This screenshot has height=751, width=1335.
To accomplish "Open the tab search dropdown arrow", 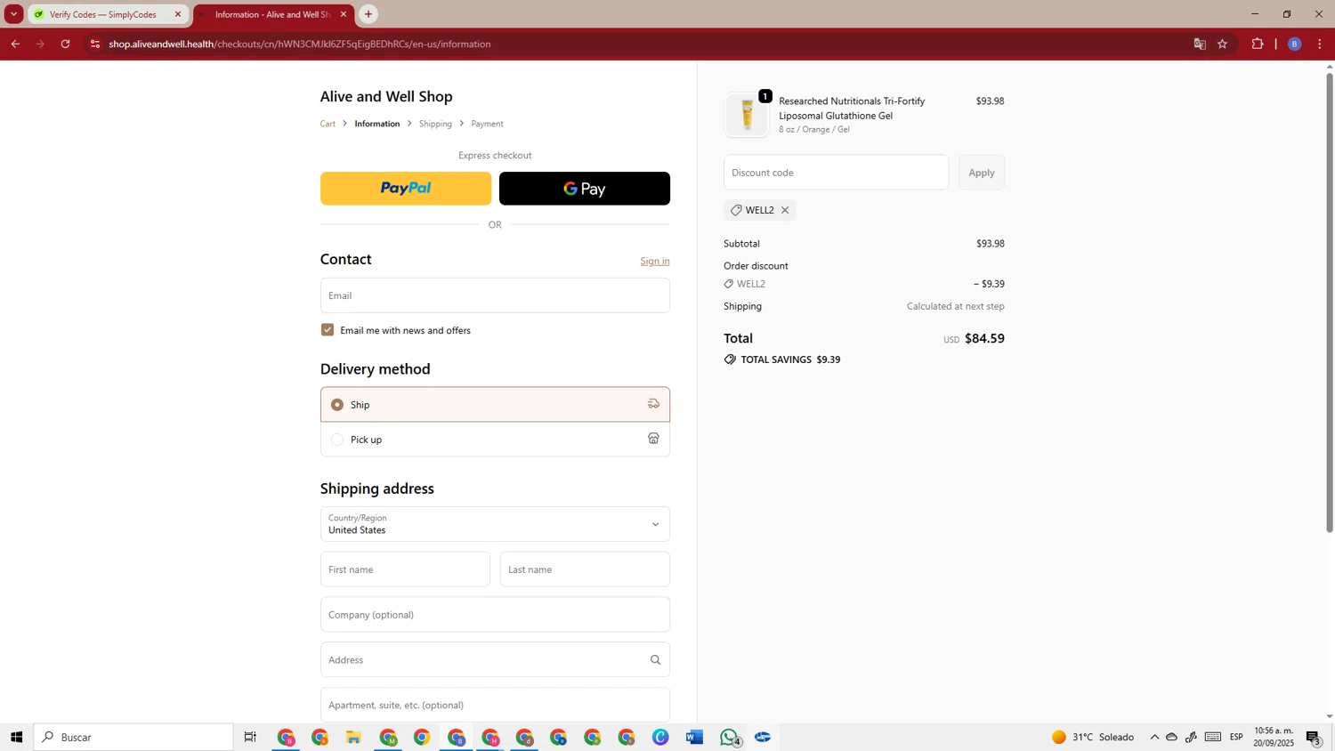I will [x=13, y=14].
